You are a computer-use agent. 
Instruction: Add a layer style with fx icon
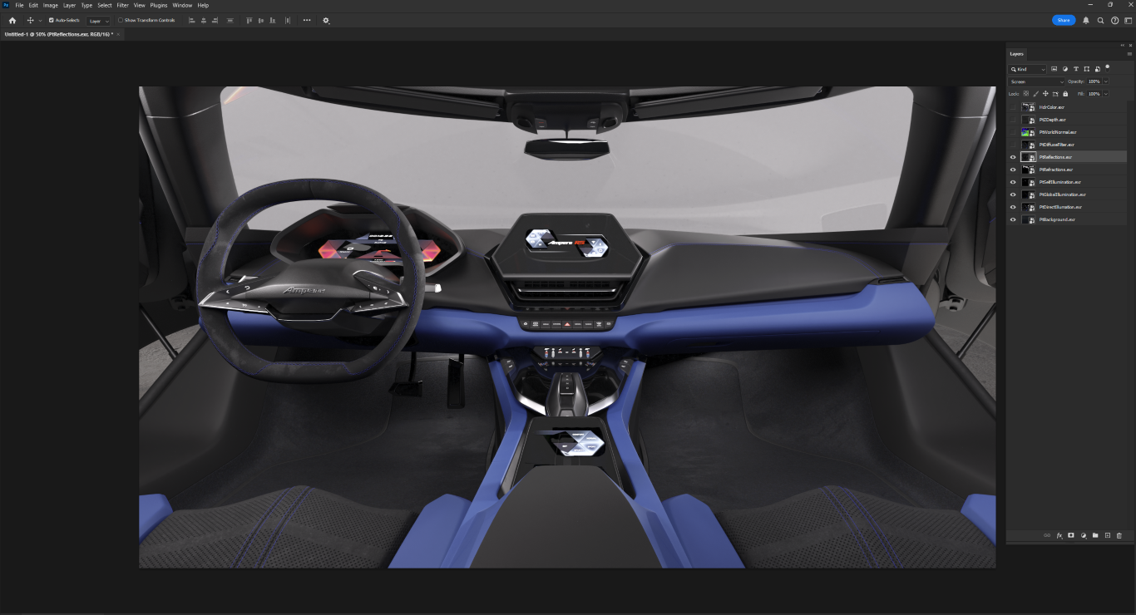(x=1059, y=535)
